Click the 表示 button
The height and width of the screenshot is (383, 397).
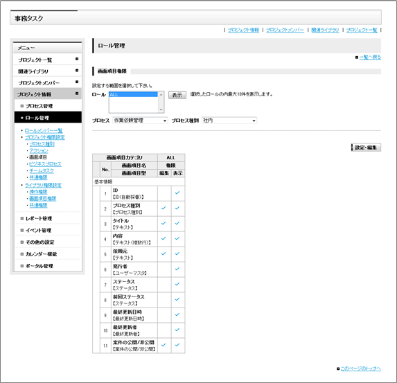pyautogui.click(x=177, y=95)
